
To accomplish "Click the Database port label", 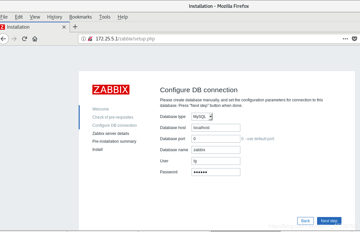I will click(173, 139).
